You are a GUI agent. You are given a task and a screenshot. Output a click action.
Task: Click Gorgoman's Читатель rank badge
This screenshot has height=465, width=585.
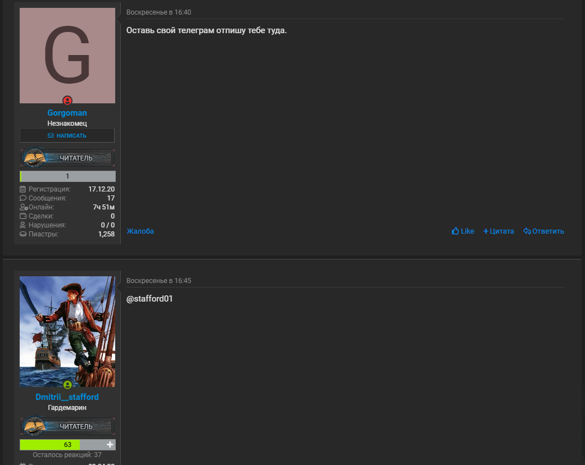pyautogui.click(x=67, y=158)
